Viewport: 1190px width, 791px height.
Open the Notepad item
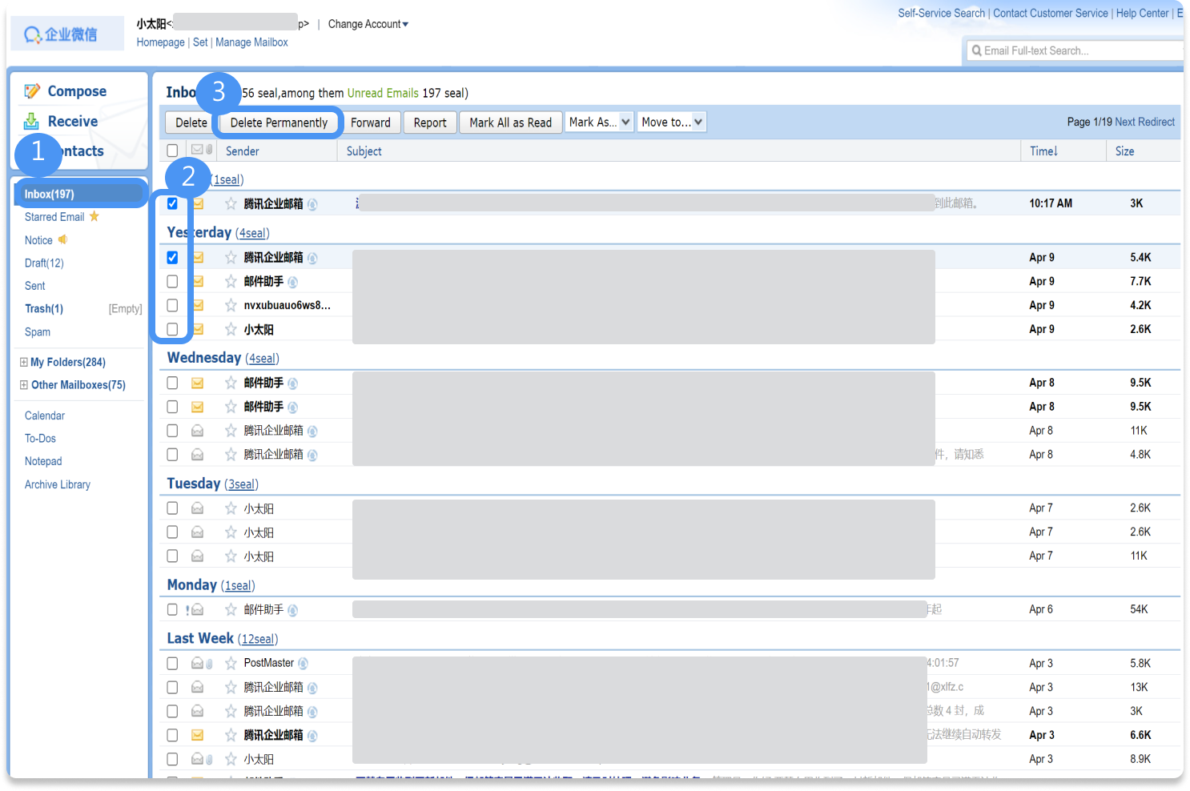click(x=43, y=461)
